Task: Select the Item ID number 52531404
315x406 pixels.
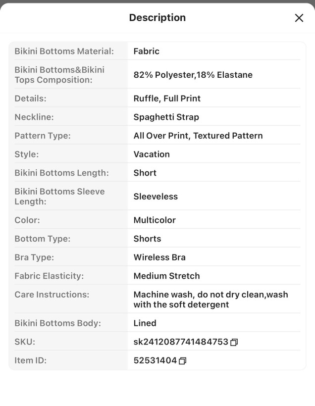Action: pyautogui.click(x=155, y=360)
